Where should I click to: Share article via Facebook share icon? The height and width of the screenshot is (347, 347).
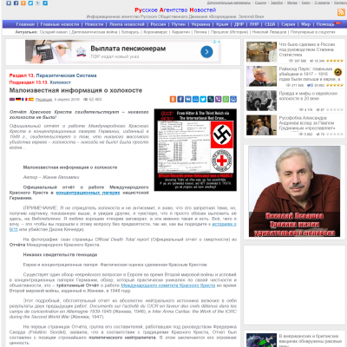pos(180,99)
